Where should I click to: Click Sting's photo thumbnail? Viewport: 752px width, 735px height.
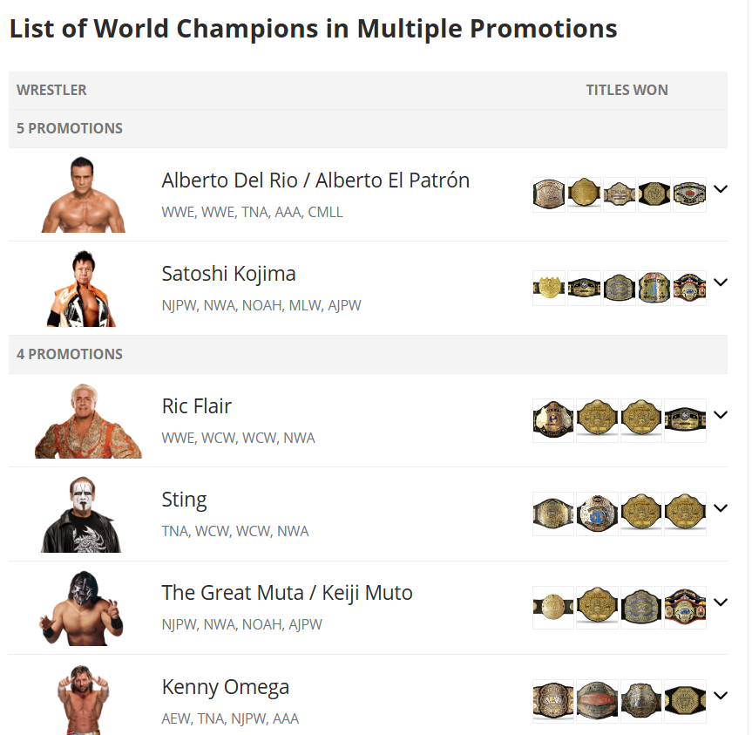point(81,514)
